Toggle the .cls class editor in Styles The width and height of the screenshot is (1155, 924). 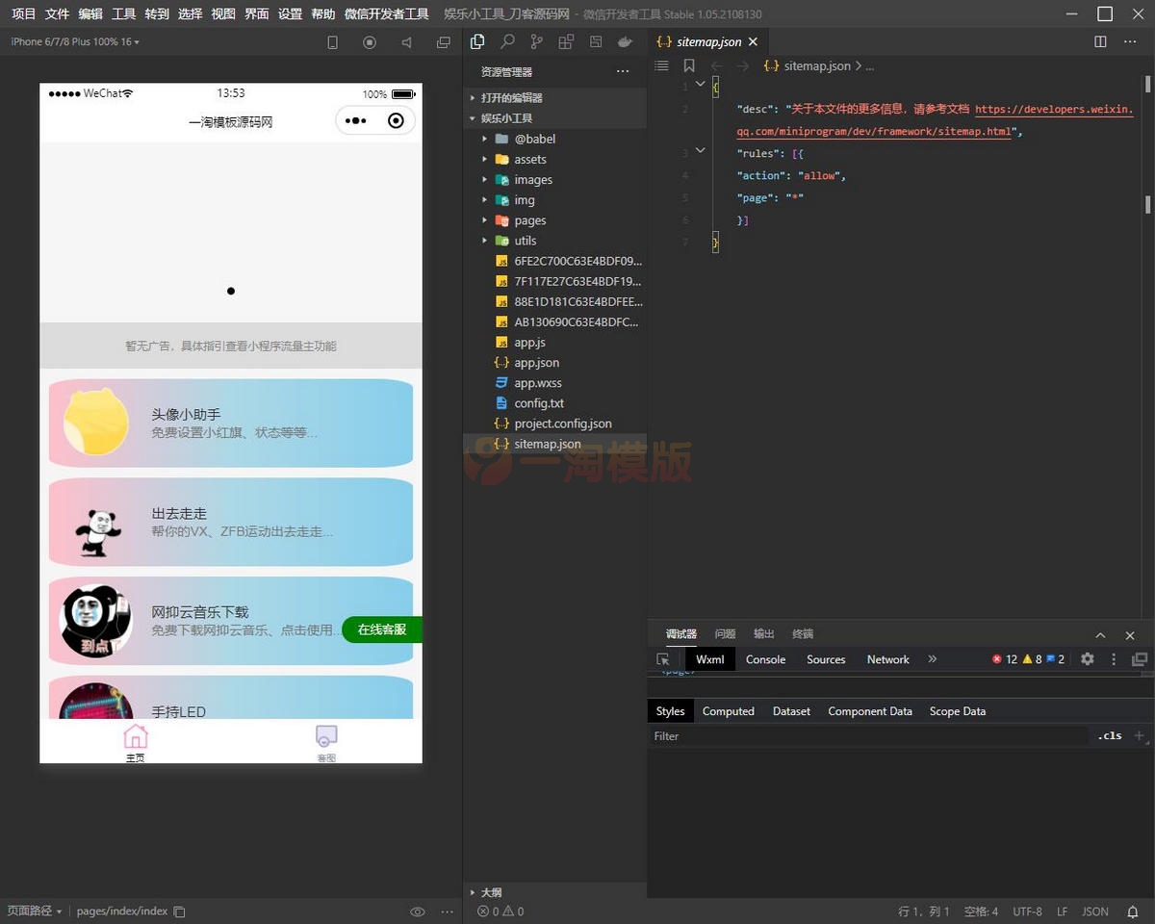(x=1110, y=736)
